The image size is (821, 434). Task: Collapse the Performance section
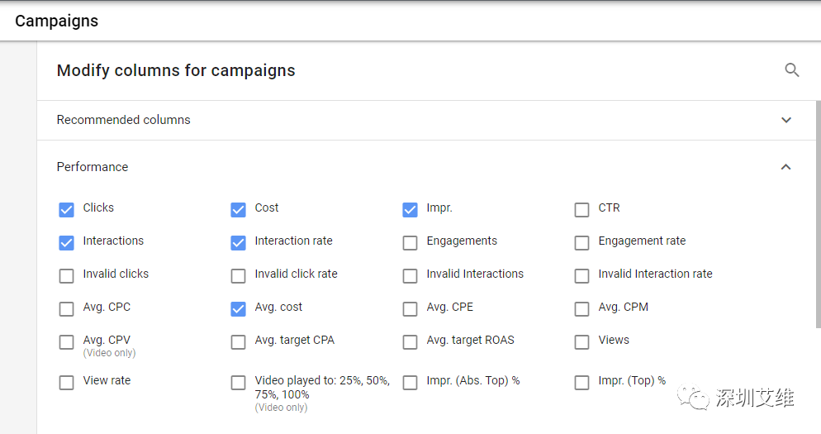785,167
